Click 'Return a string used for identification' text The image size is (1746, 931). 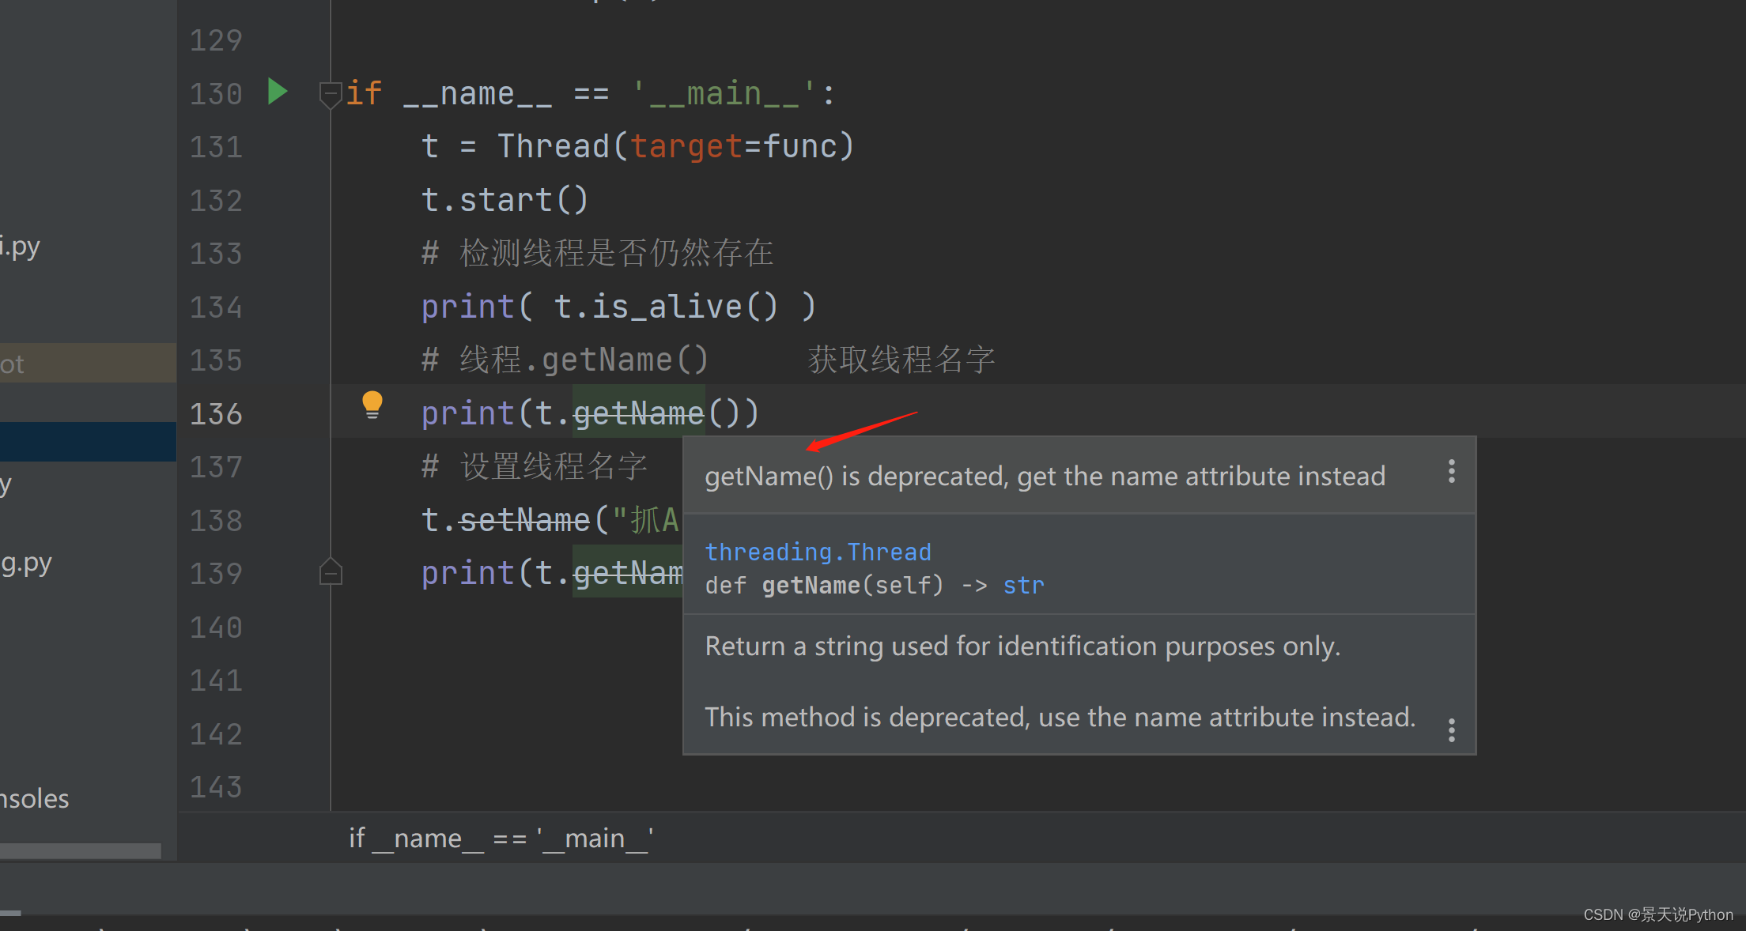(x=1022, y=646)
